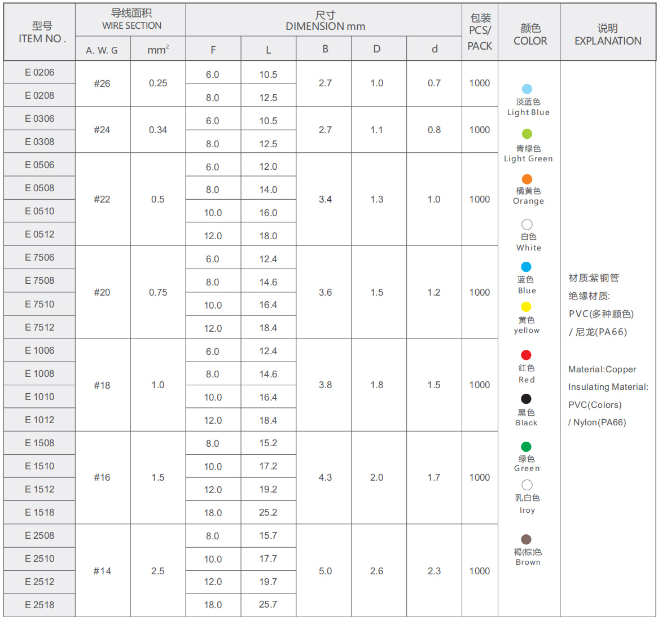Click the Black color dot
658x620 pixels.
[526, 398]
